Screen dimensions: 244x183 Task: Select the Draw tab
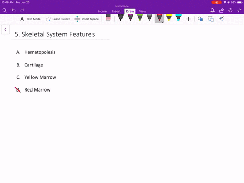click(130, 11)
